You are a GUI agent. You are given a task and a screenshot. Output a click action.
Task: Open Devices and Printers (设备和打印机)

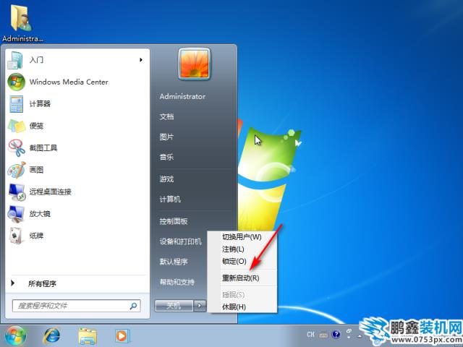tap(181, 241)
